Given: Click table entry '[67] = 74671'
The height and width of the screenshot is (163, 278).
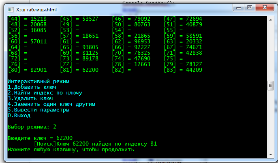Looking at the screenshot, I should [x=183, y=47].
